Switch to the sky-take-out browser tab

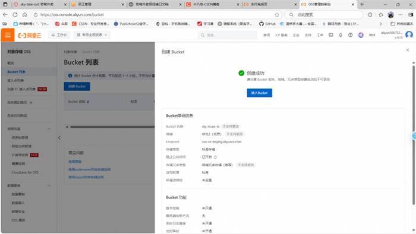[40, 4]
